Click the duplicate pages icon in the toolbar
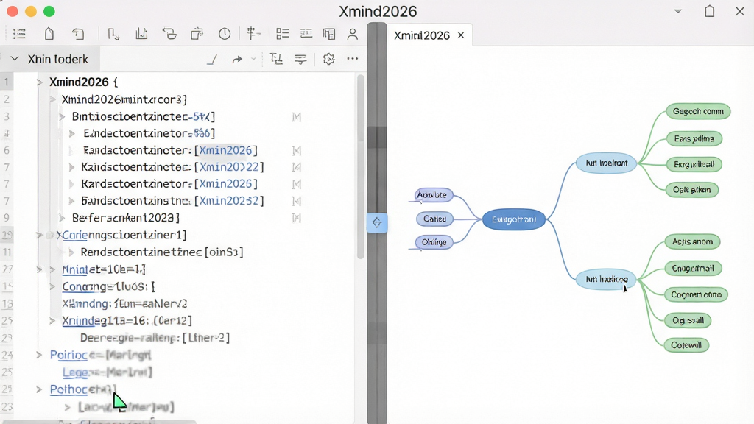Image resolution: width=754 pixels, height=424 pixels. tap(197, 34)
